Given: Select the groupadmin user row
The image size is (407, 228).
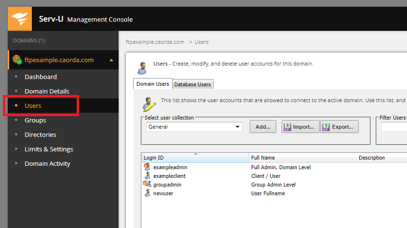Looking at the screenshot, I should click(x=274, y=185).
